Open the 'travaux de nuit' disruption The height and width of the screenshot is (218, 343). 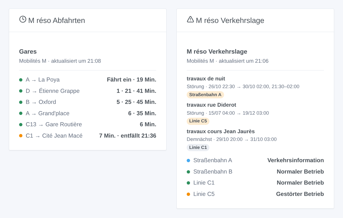coord(206,79)
